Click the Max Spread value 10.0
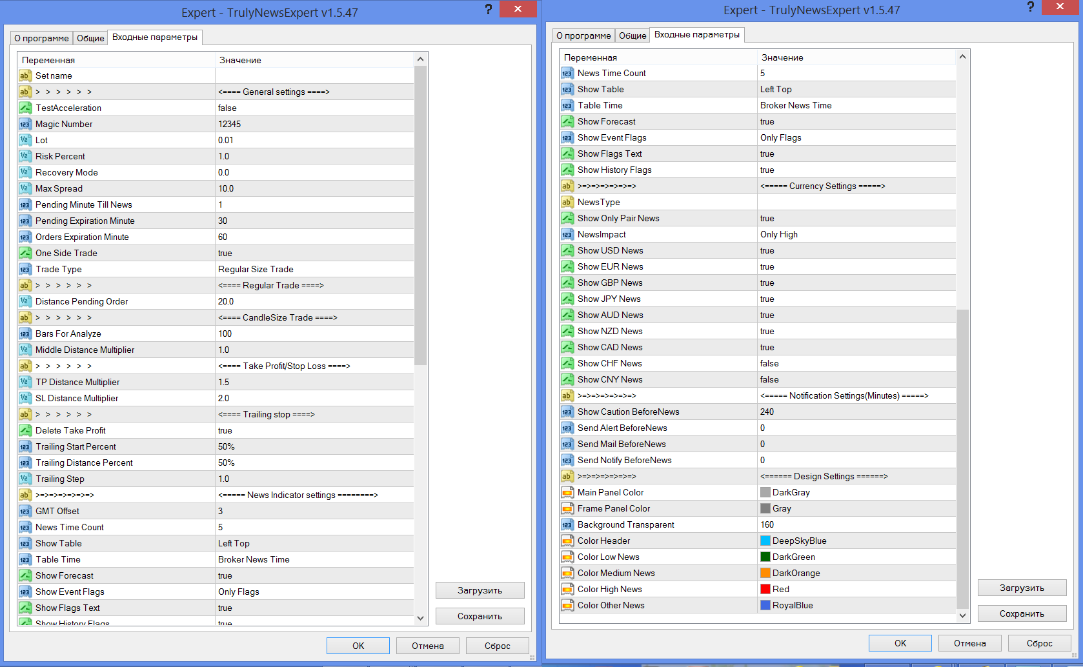1083x667 pixels. pos(226,188)
